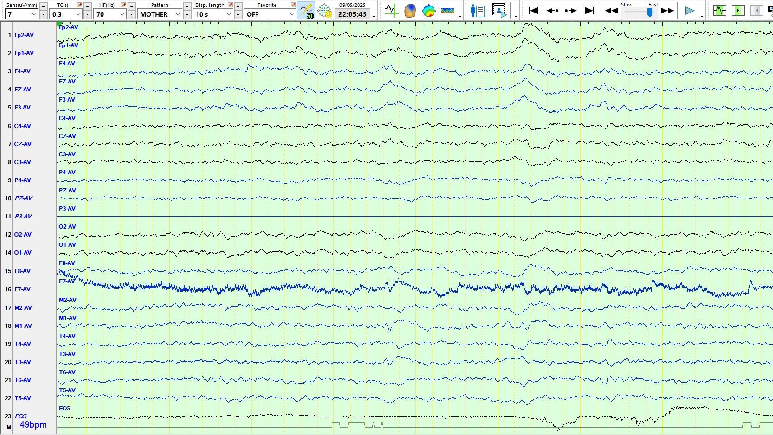Expand the arrow next to the time display

click(x=374, y=16)
